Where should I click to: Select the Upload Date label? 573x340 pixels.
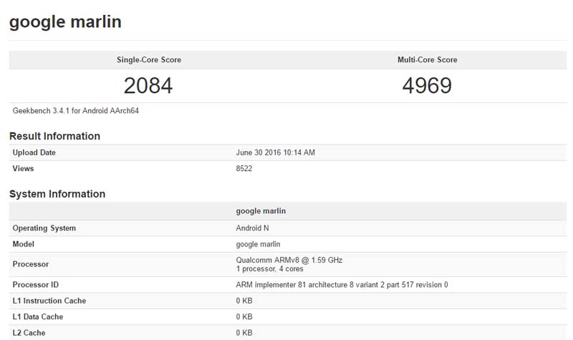pyautogui.click(x=34, y=152)
